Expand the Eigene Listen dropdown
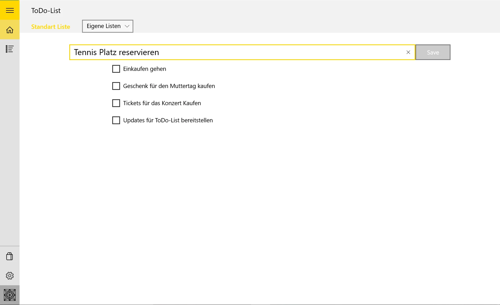The image size is (500, 305). coord(108,26)
